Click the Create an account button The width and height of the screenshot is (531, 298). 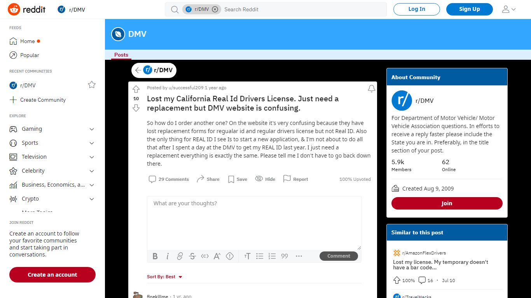[52, 275]
